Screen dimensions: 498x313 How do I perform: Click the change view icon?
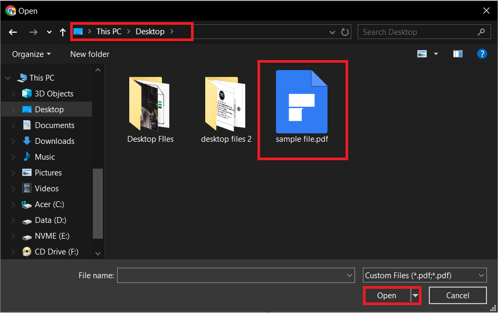coord(422,53)
